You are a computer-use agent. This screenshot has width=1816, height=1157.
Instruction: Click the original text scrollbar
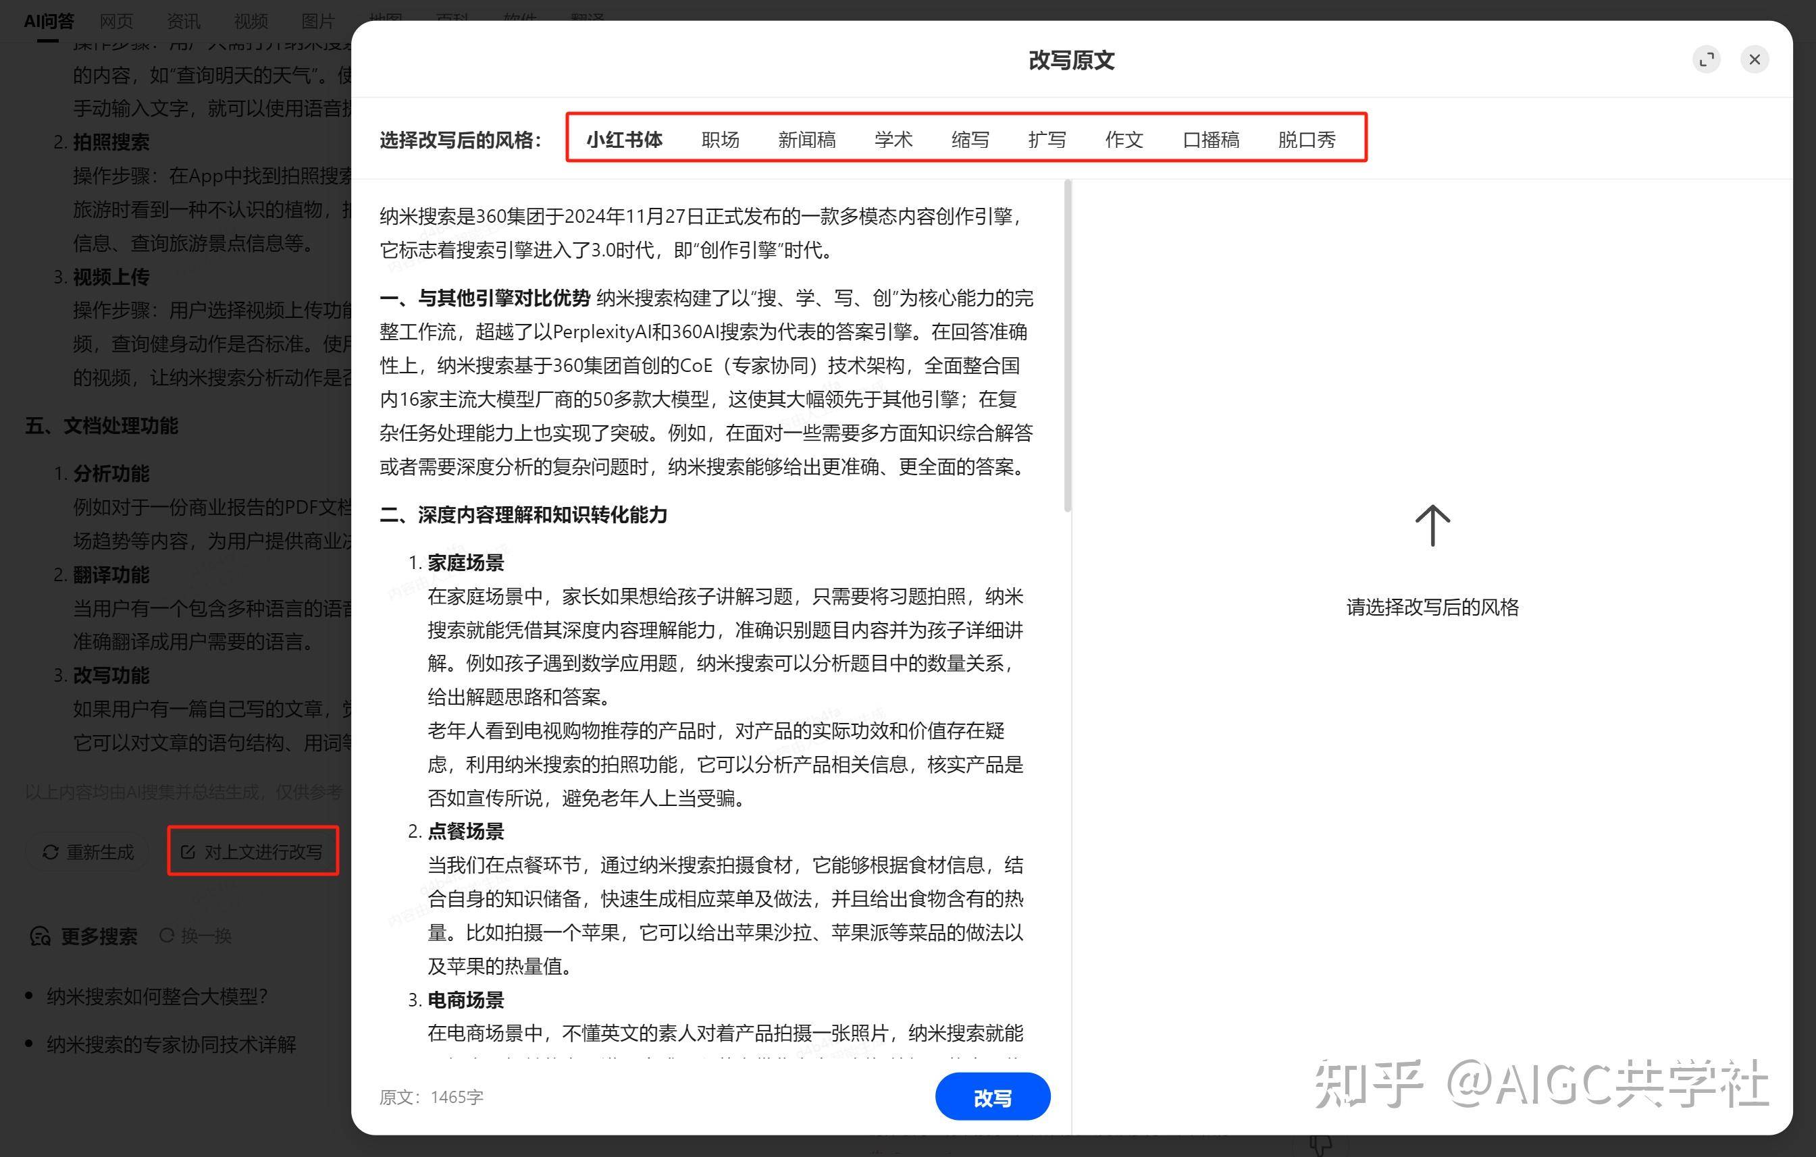click(x=1067, y=346)
